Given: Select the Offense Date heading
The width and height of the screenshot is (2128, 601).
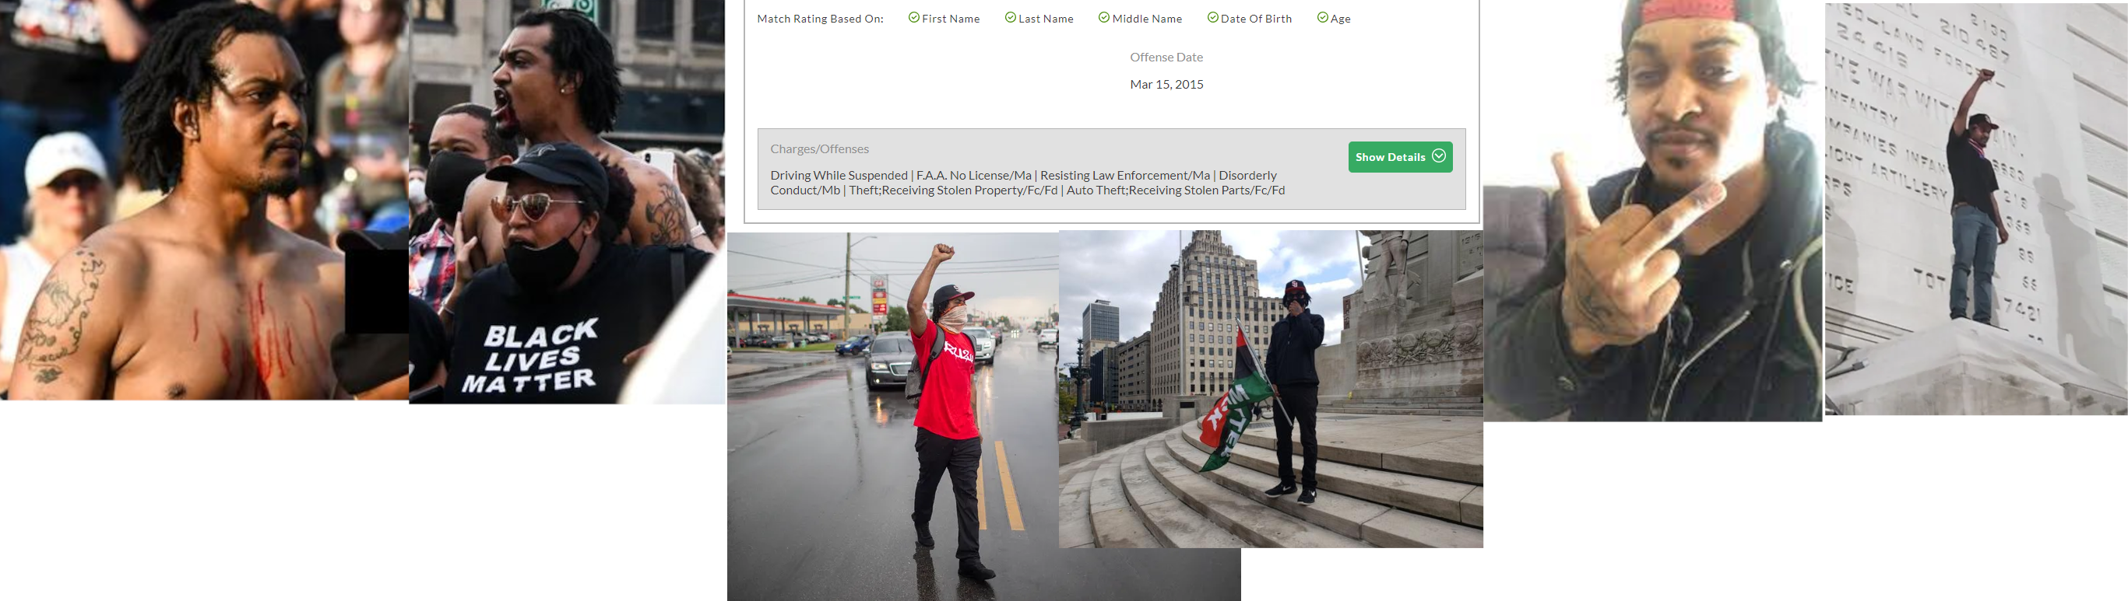Looking at the screenshot, I should (x=1166, y=57).
